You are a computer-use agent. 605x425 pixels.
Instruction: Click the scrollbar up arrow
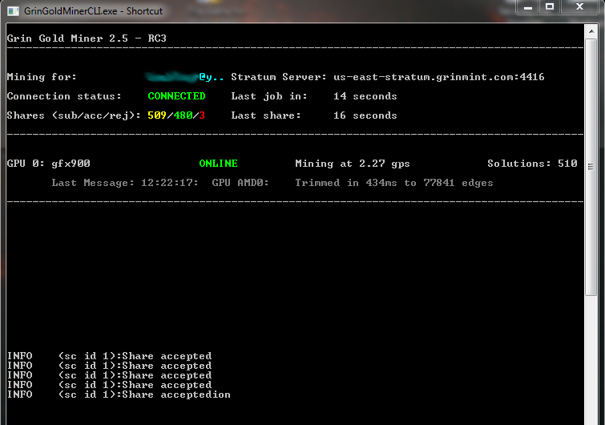(591, 31)
